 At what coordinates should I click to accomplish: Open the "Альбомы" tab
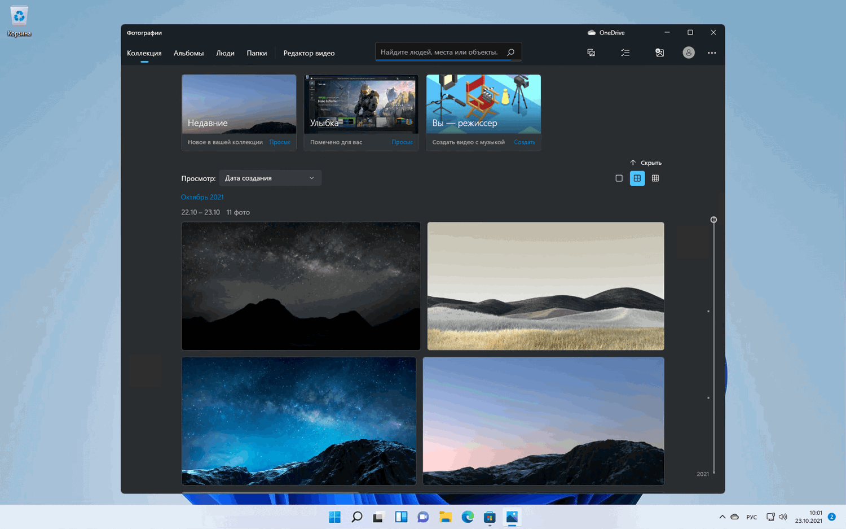(188, 53)
